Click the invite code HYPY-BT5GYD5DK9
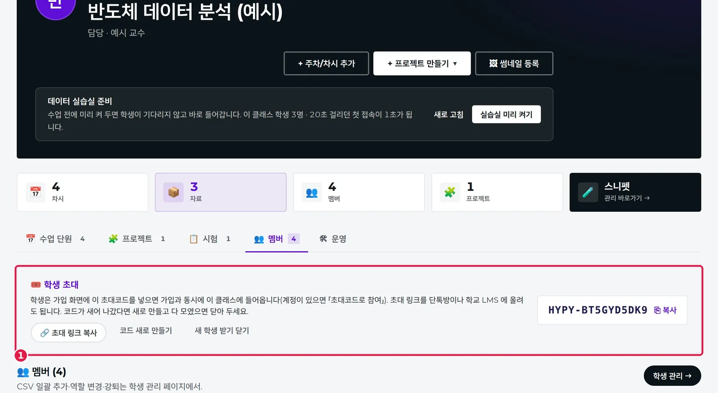Image resolution: width=718 pixels, height=393 pixels. point(598,310)
